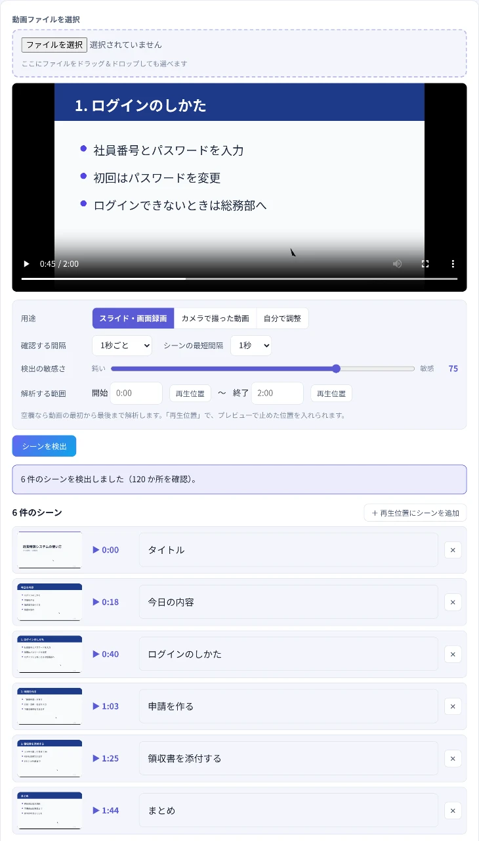Play the video preview
479x841 pixels.
pyautogui.click(x=27, y=264)
